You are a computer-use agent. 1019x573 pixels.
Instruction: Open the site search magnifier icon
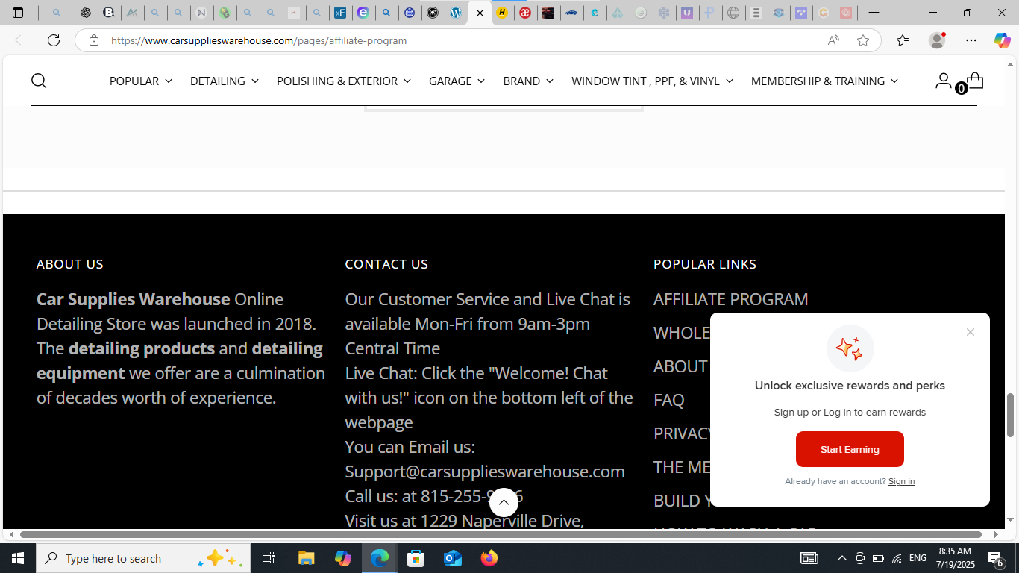(x=39, y=81)
